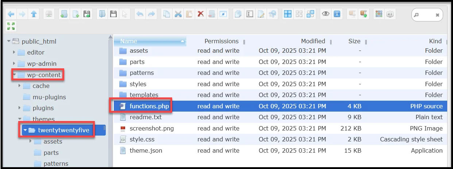The width and height of the screenshot is (453, 169).
Task: Click the Invert selection icon
Action: tap(310, 14)
